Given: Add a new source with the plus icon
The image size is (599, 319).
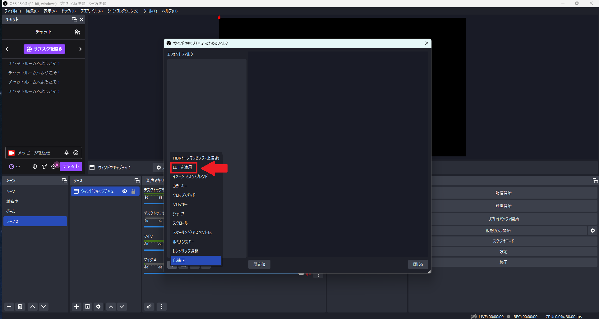Looking at the screenshot, I should tap(76, 307).
